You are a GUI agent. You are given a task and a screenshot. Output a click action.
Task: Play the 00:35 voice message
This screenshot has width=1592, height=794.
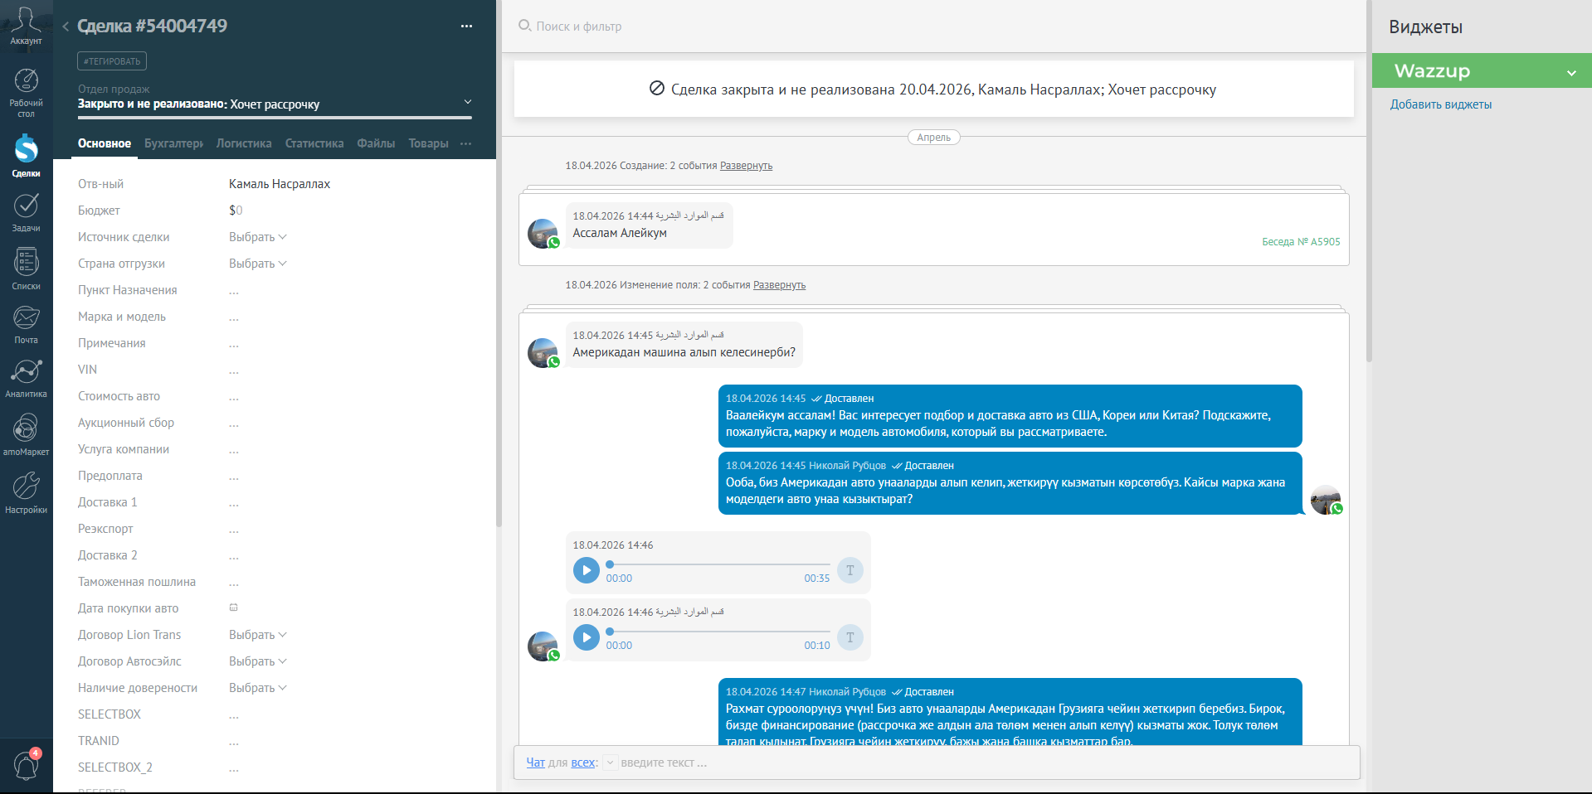click(586, 570)
